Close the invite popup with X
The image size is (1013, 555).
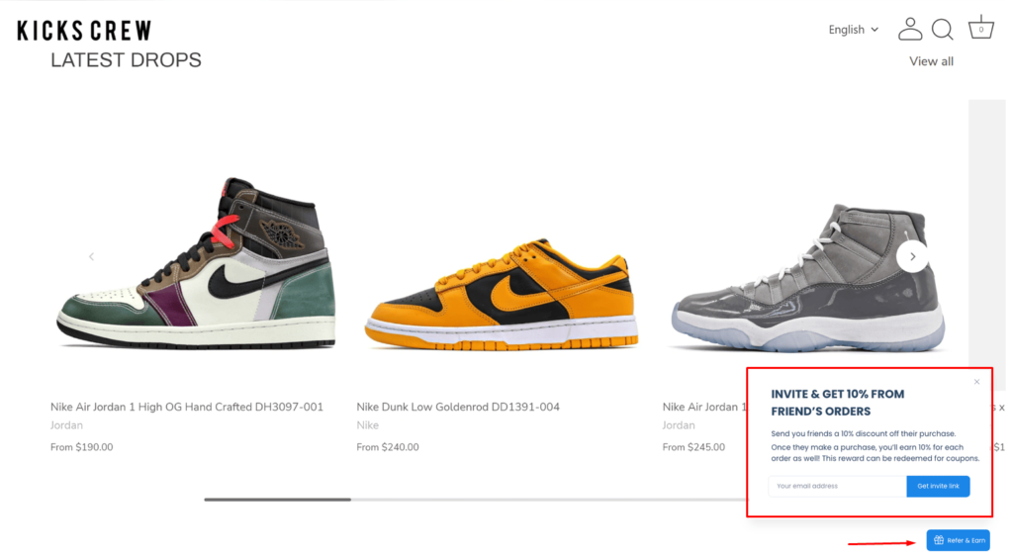[976, 382]
